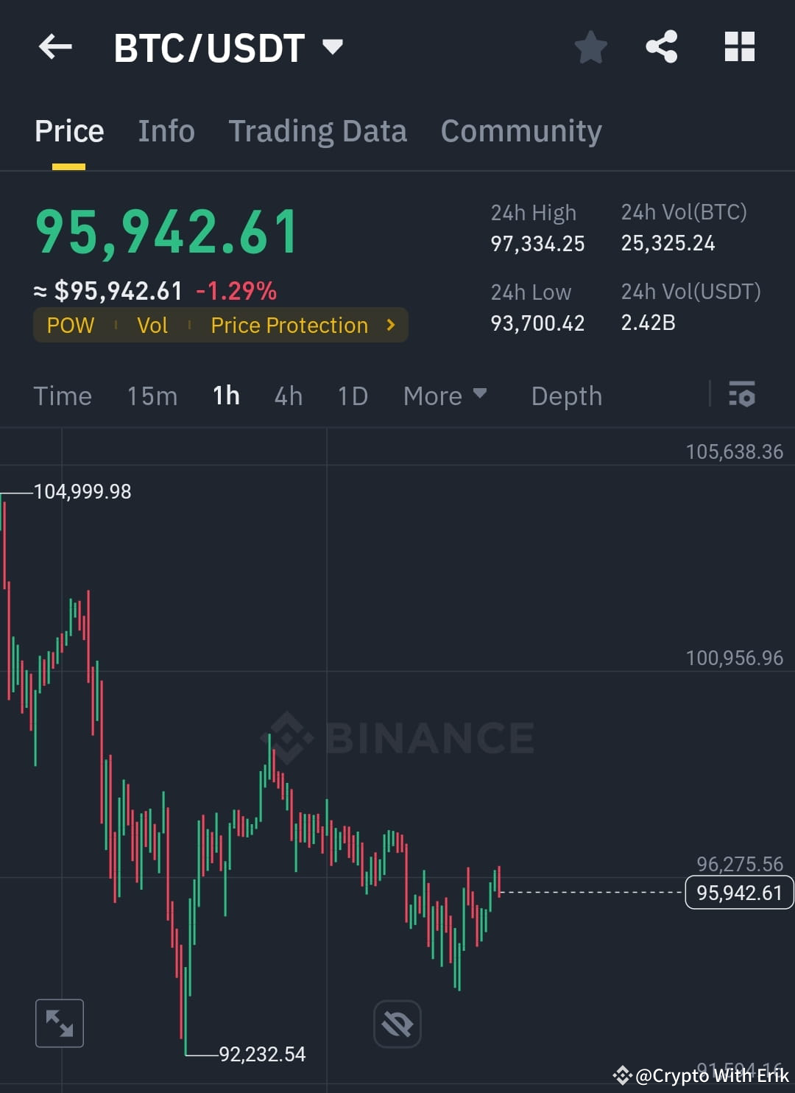Image resolution: width=795 pixels, height=1093 pixels.
Task: Tap the Vol tag
Action: point(152,325)
